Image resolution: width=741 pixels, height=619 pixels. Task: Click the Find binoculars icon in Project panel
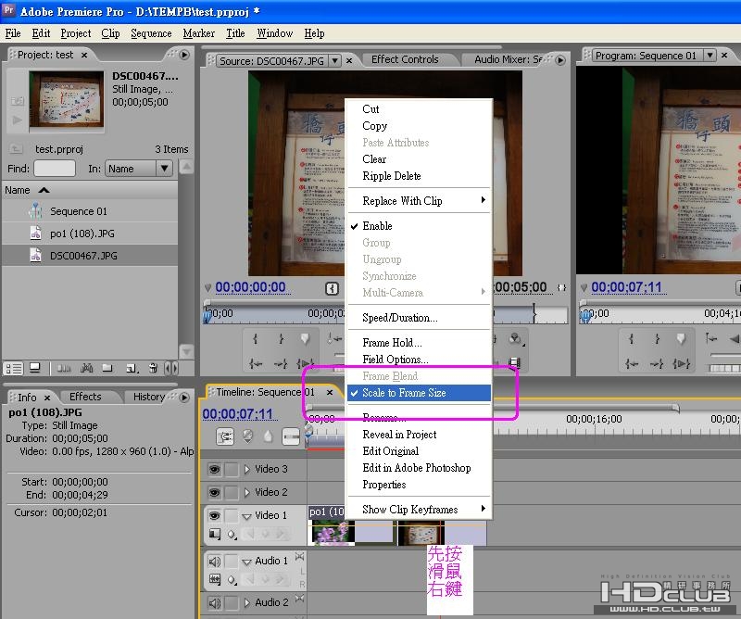point(86,368)
